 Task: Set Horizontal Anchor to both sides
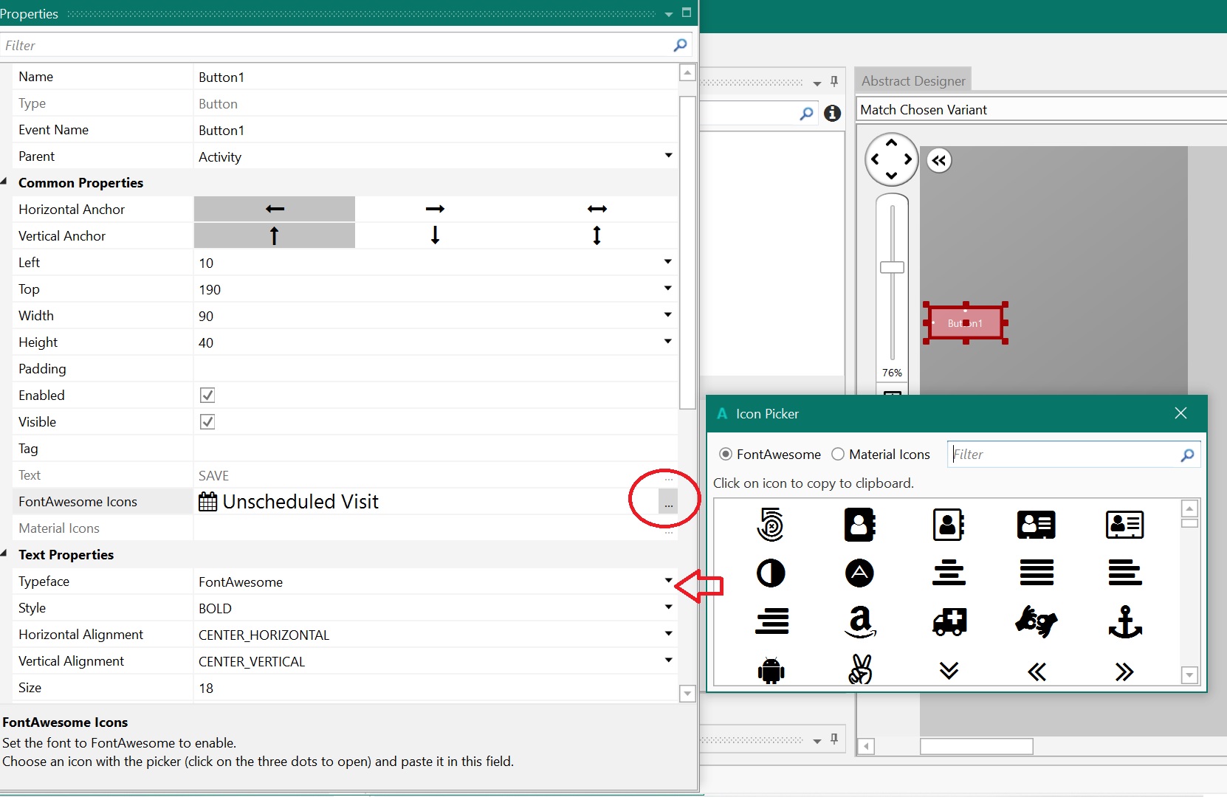point(597,209)
